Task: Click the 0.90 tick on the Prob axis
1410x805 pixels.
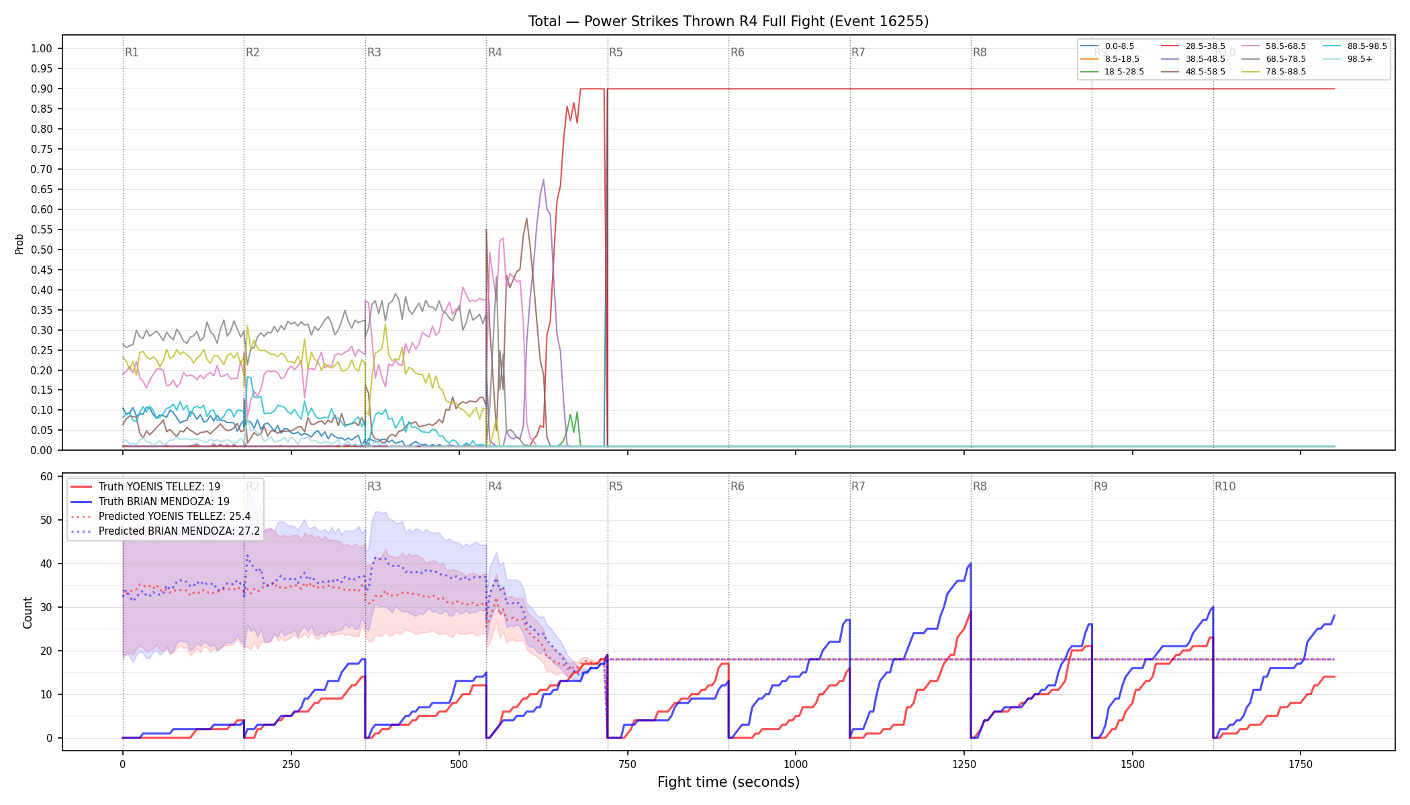Action: 42,89
